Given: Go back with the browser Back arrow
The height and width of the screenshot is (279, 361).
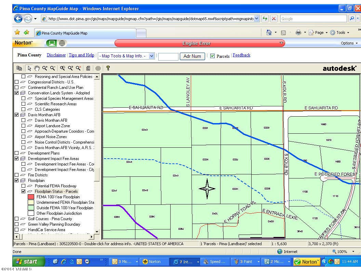Looking at the screenshot, I should click(18, 18).
